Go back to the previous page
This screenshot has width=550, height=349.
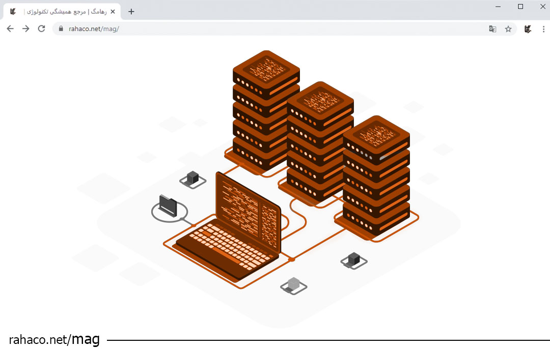coord(10,29)
